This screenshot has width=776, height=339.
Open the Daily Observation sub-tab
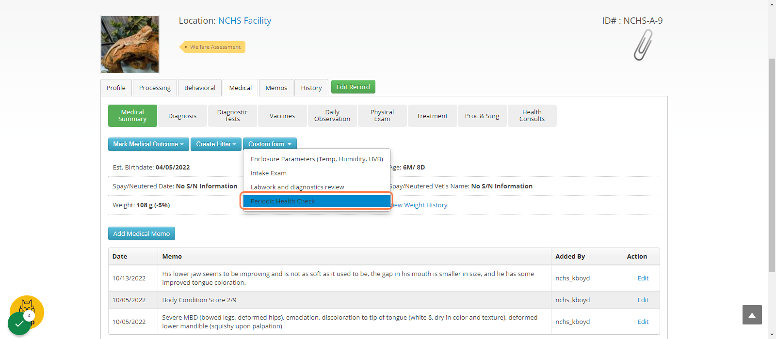pos(332,116)
